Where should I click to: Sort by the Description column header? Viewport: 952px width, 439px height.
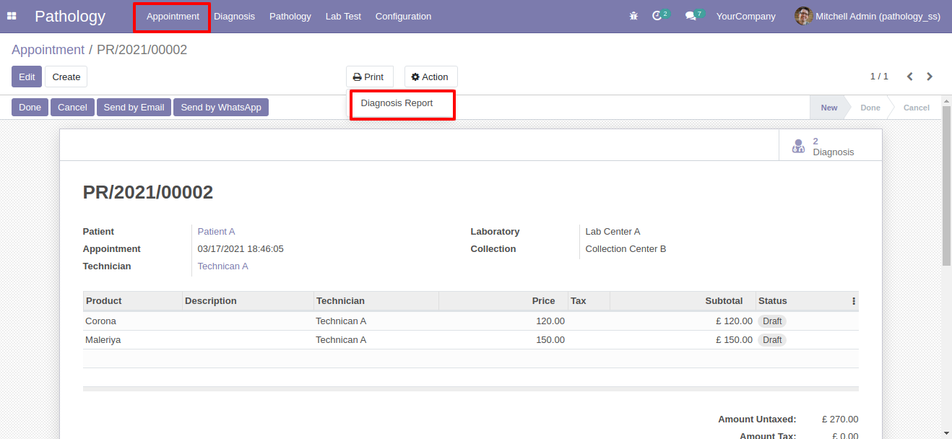(248, 301)
